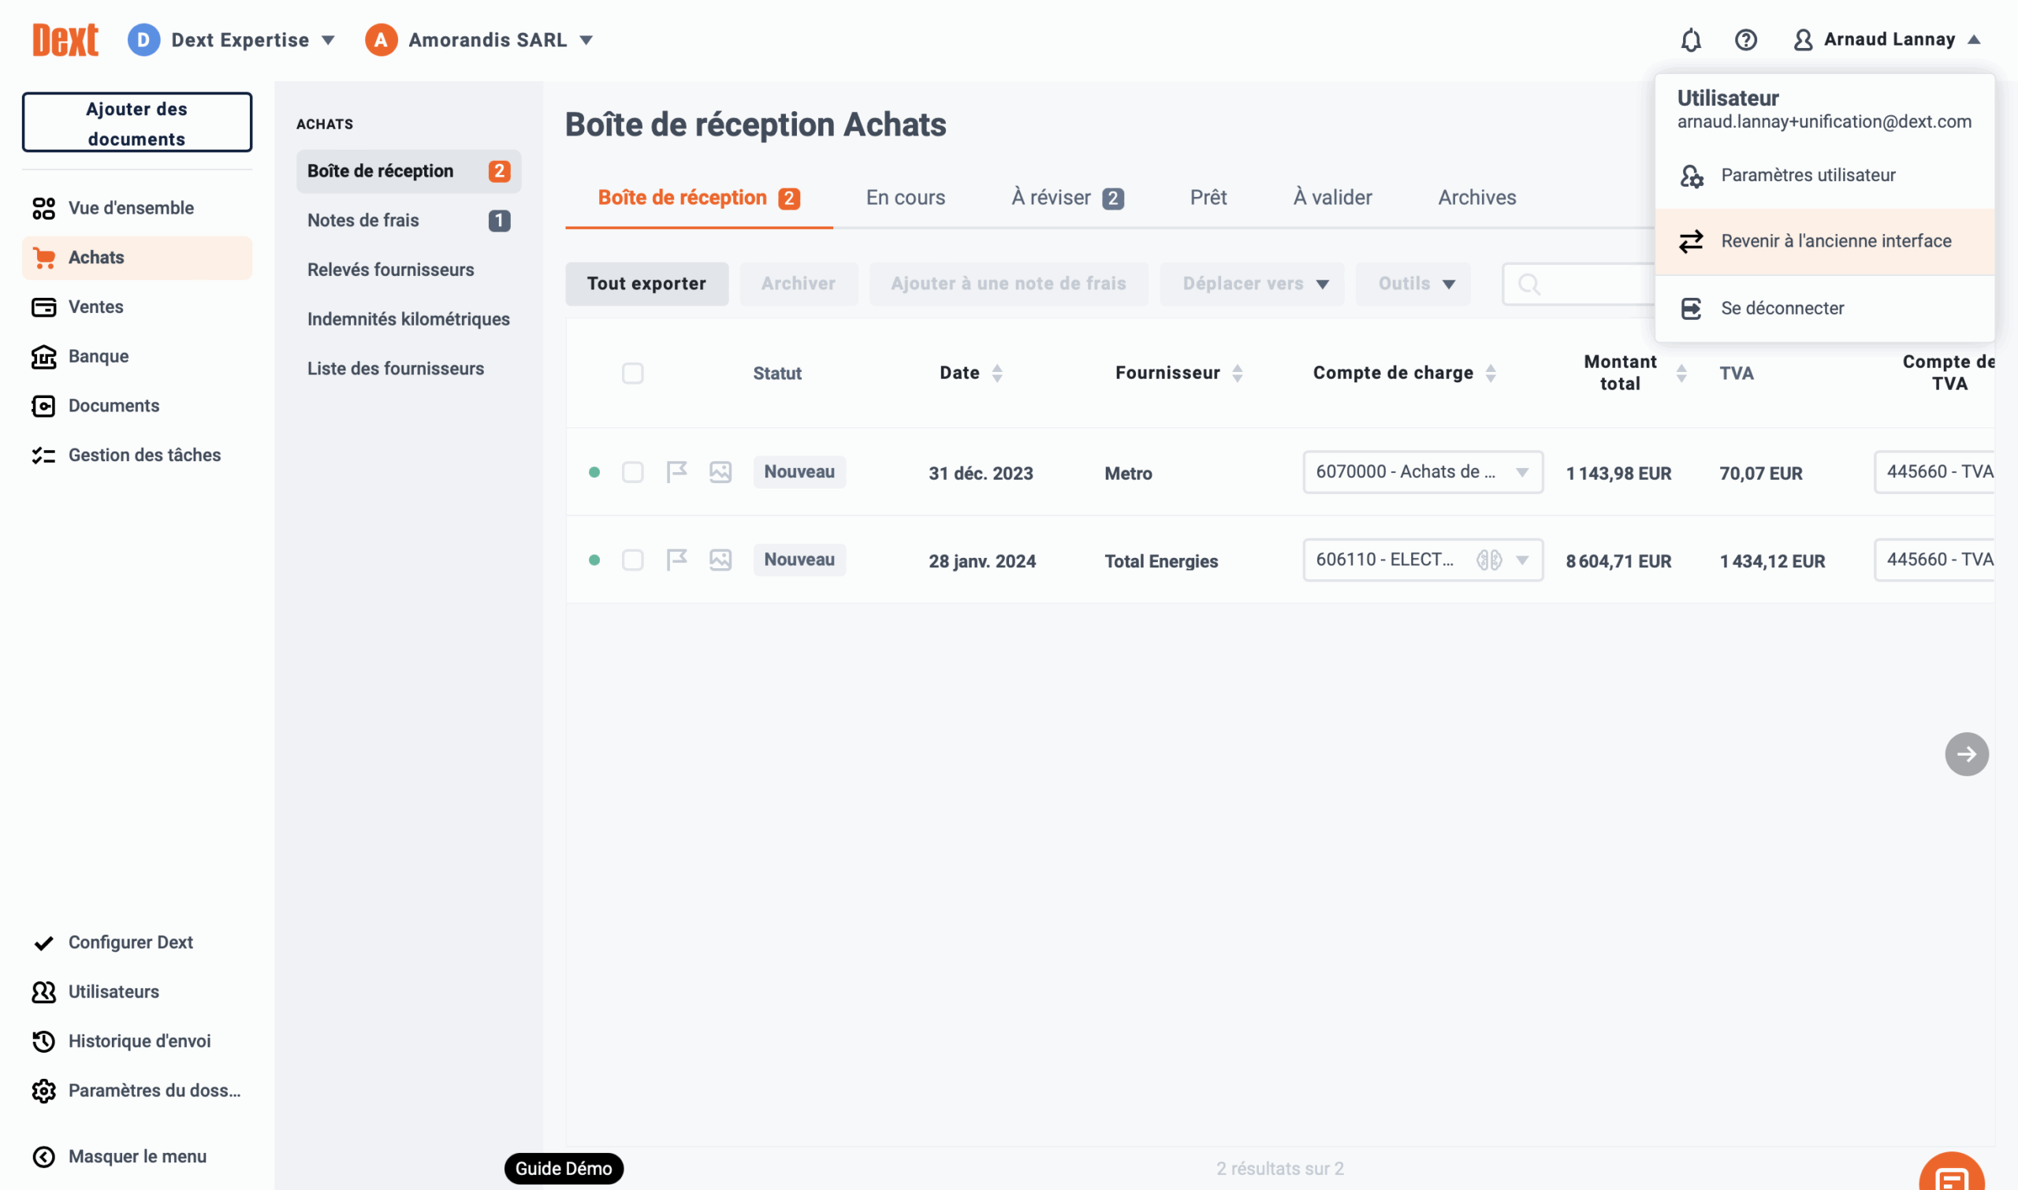Click the Masquer le menu arrow icon

[43, 1156]
